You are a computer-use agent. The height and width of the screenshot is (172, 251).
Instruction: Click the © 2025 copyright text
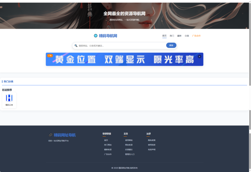coord(124,168)
